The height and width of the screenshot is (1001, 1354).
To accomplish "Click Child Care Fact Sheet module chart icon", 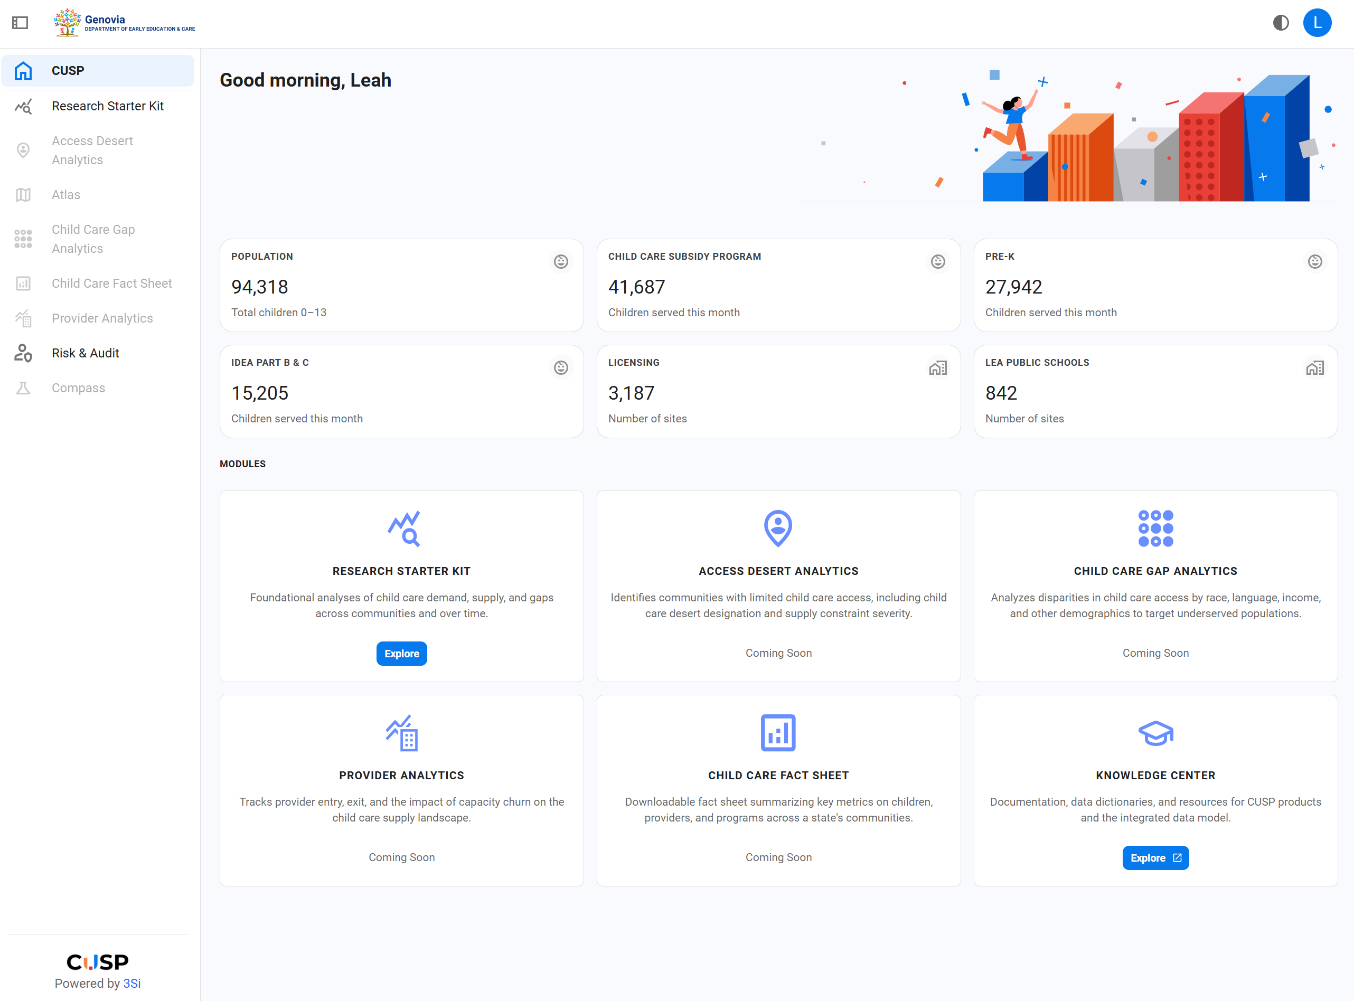I will coord(778,733).
